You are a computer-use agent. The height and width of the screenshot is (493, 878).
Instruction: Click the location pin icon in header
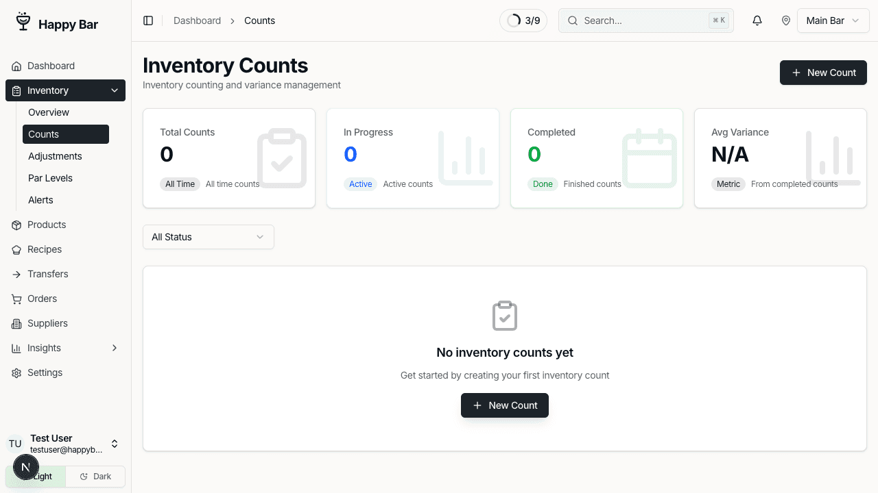[786, 21]
